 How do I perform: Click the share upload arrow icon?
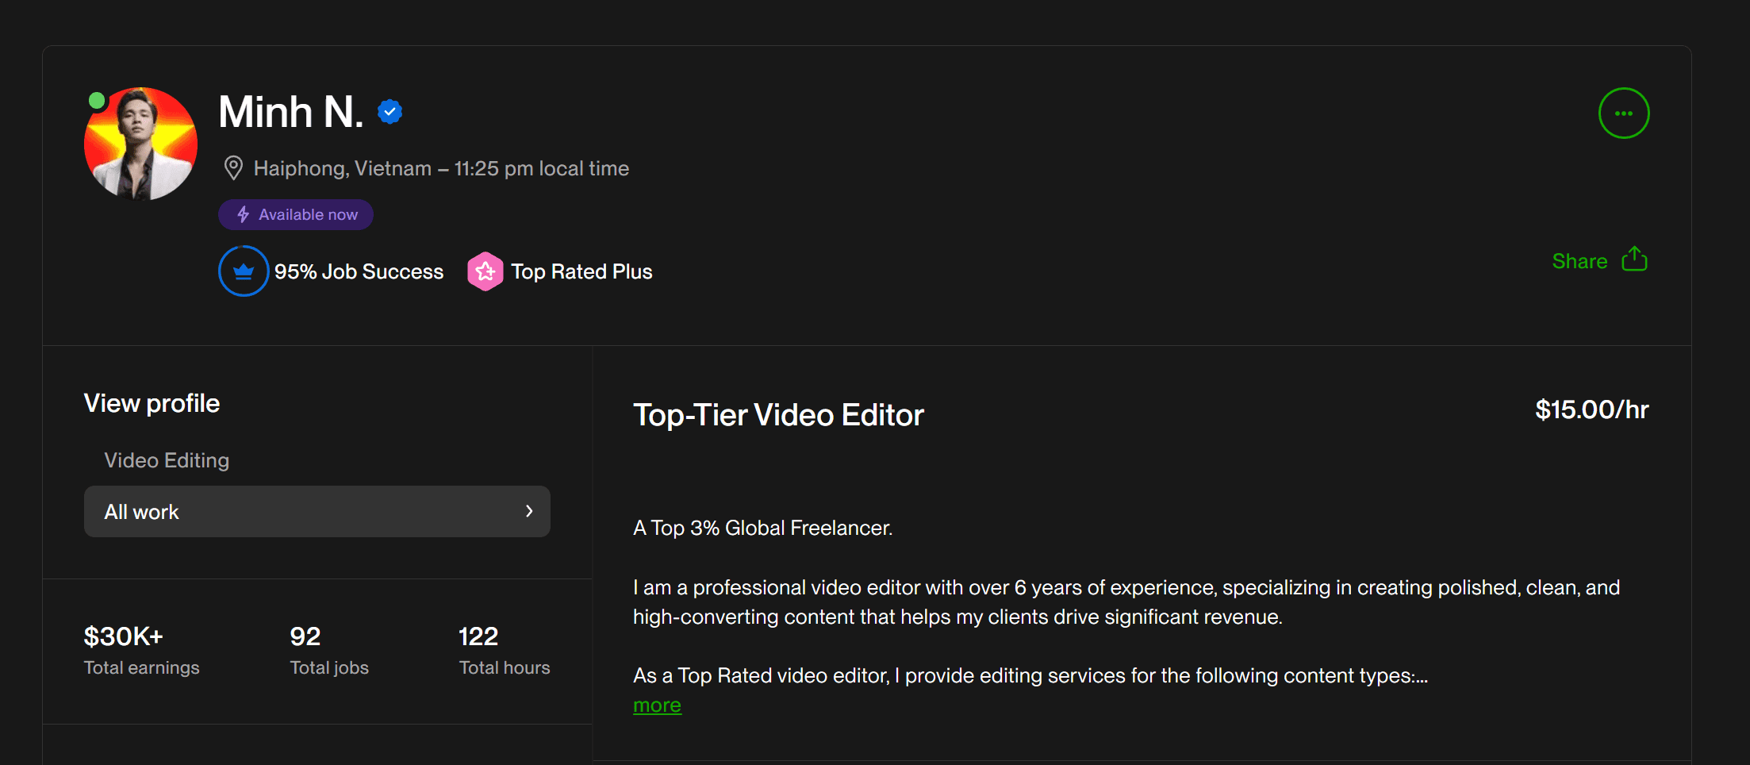click(1634, 259)
